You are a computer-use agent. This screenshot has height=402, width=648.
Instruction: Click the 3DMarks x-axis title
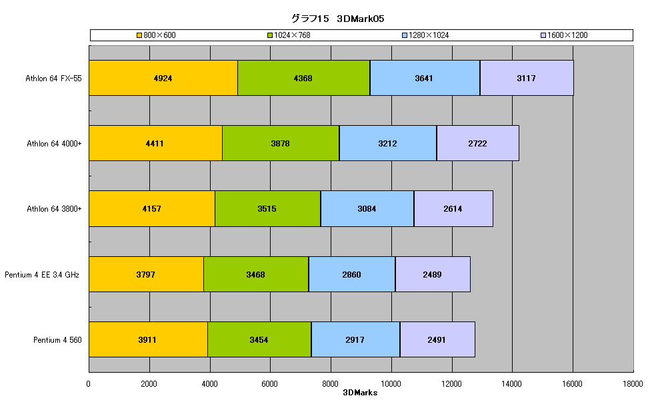(x=361, y=393)
